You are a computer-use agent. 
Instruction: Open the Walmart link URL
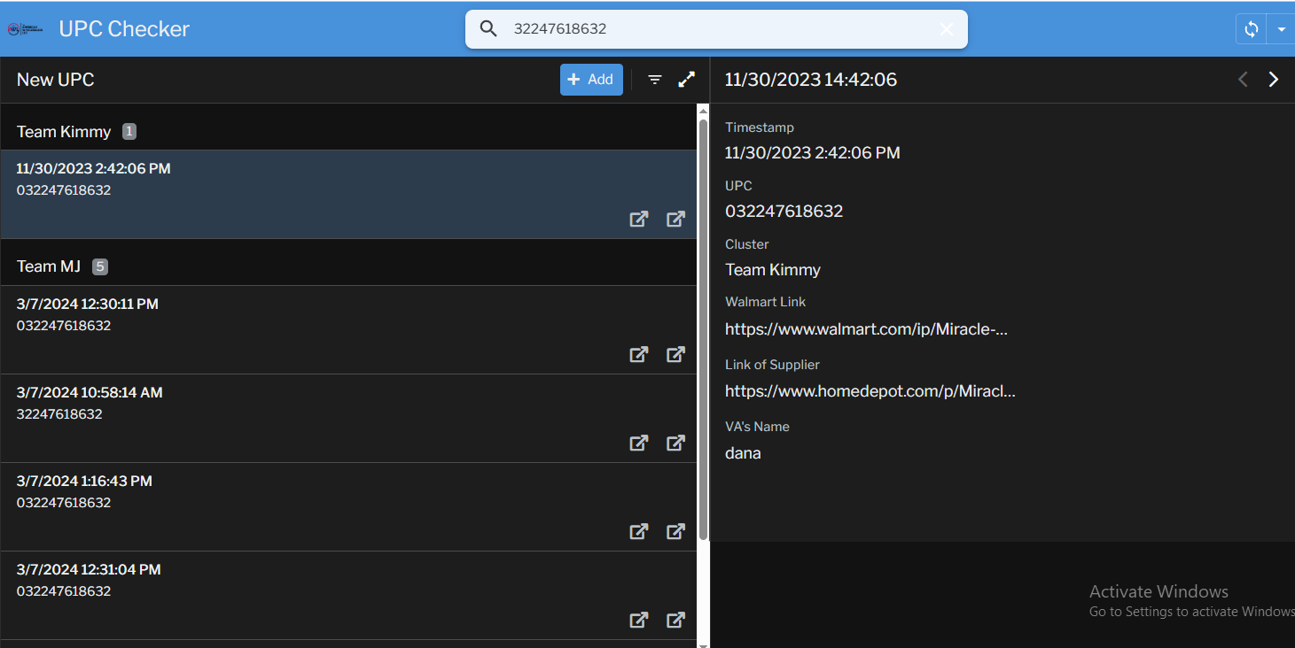(x=866, y=329)
